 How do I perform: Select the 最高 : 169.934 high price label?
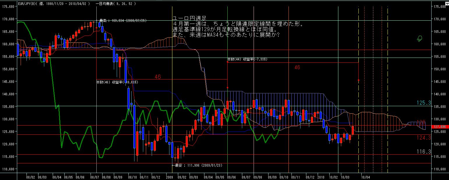(123, 21)
